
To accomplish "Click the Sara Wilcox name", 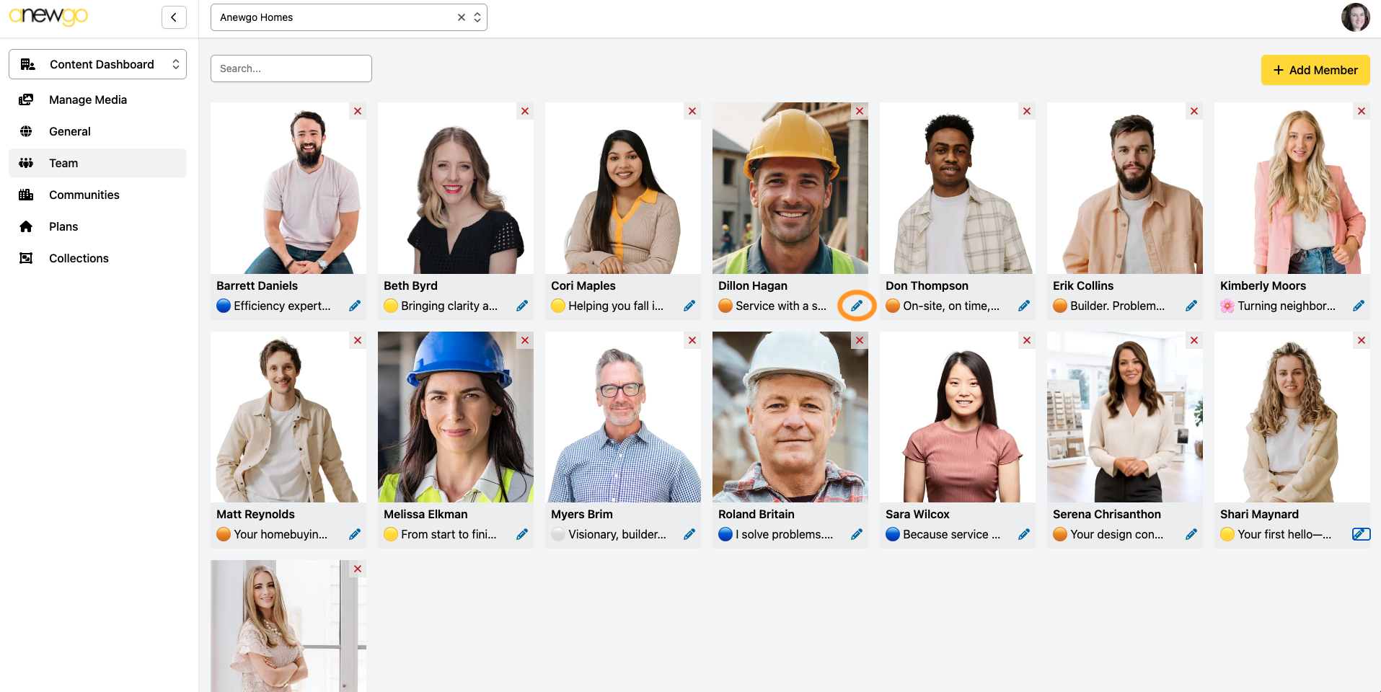I will pos(917,514).
